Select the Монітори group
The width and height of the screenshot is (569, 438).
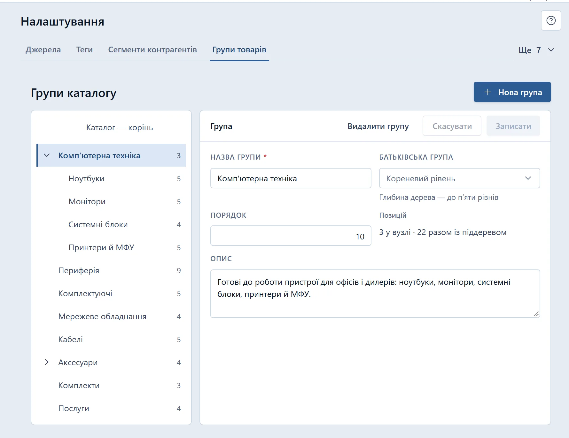coord(111,201)
